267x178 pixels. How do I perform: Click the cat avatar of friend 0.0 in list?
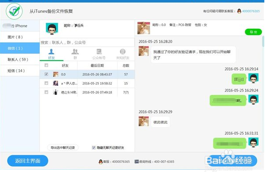(56, 74)
